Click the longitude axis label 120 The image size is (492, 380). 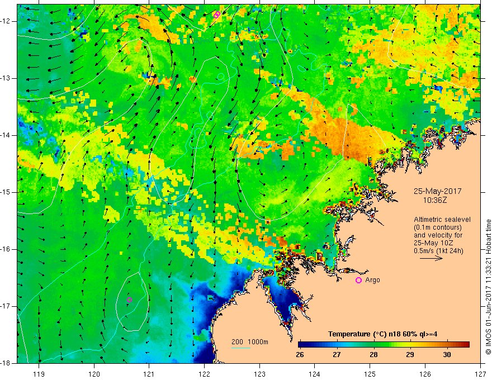94,374
